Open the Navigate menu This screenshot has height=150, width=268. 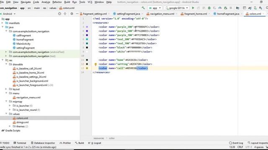tap(26, 2)
